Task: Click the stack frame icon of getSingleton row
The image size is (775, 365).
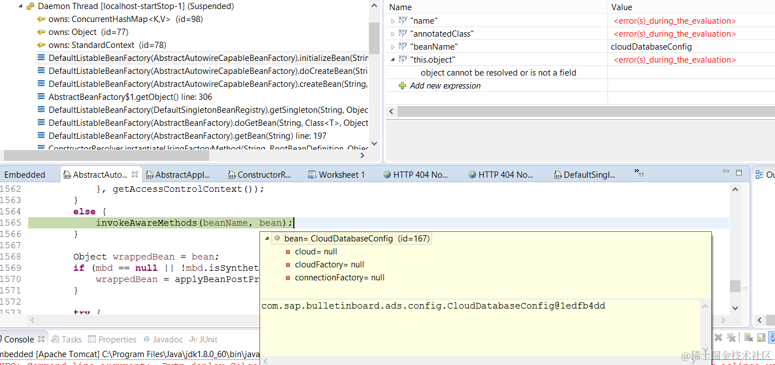Action: 41,110
